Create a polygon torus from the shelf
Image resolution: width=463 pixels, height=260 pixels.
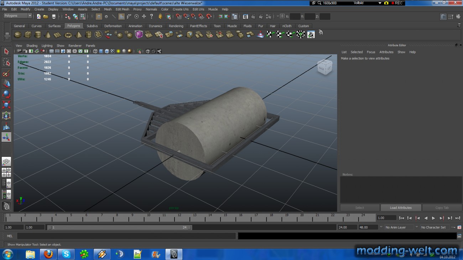(68, 35)
